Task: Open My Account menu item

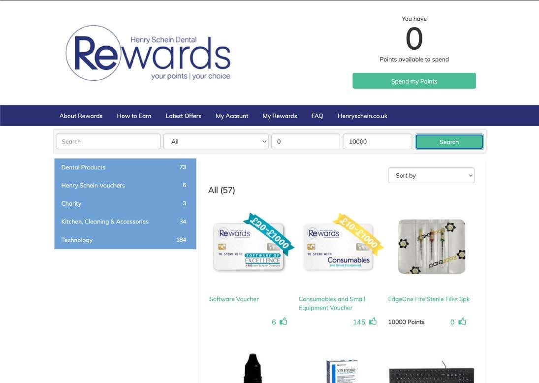Action: [232, 116]
